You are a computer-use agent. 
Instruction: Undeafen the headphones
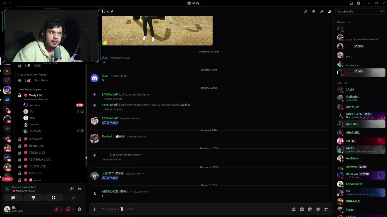click(x=68, y=209)
